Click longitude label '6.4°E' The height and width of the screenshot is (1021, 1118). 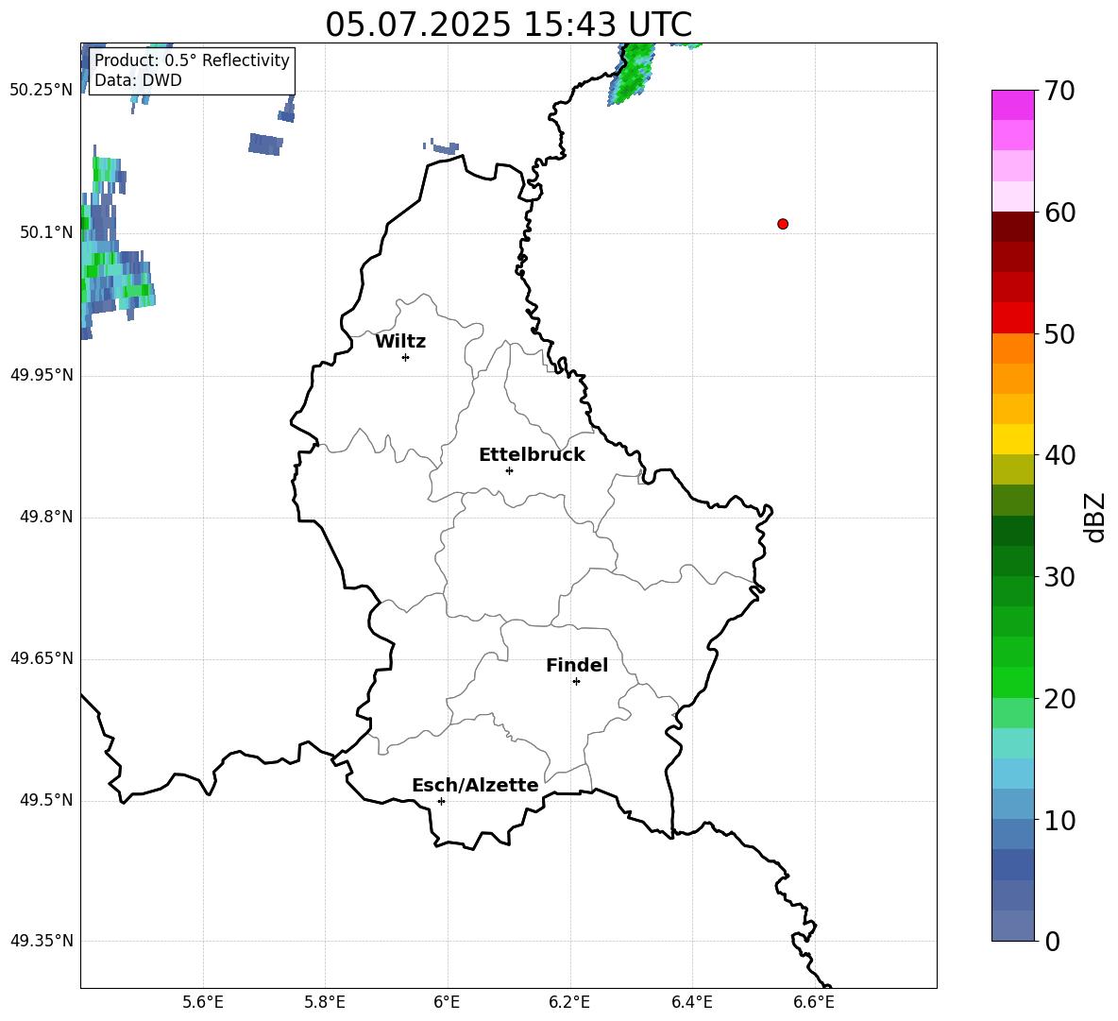pos(691,1002)
